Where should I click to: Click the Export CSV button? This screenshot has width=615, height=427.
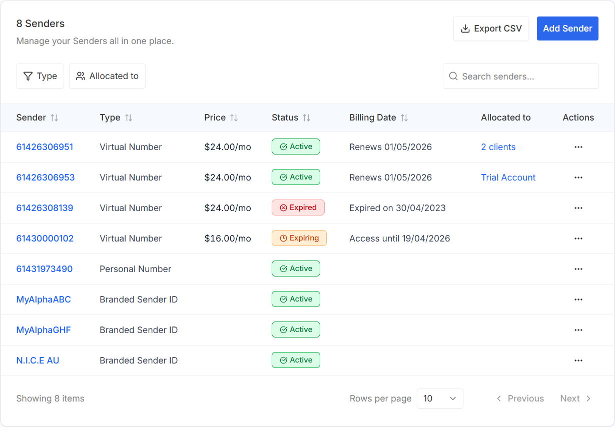tap(491, 28)
